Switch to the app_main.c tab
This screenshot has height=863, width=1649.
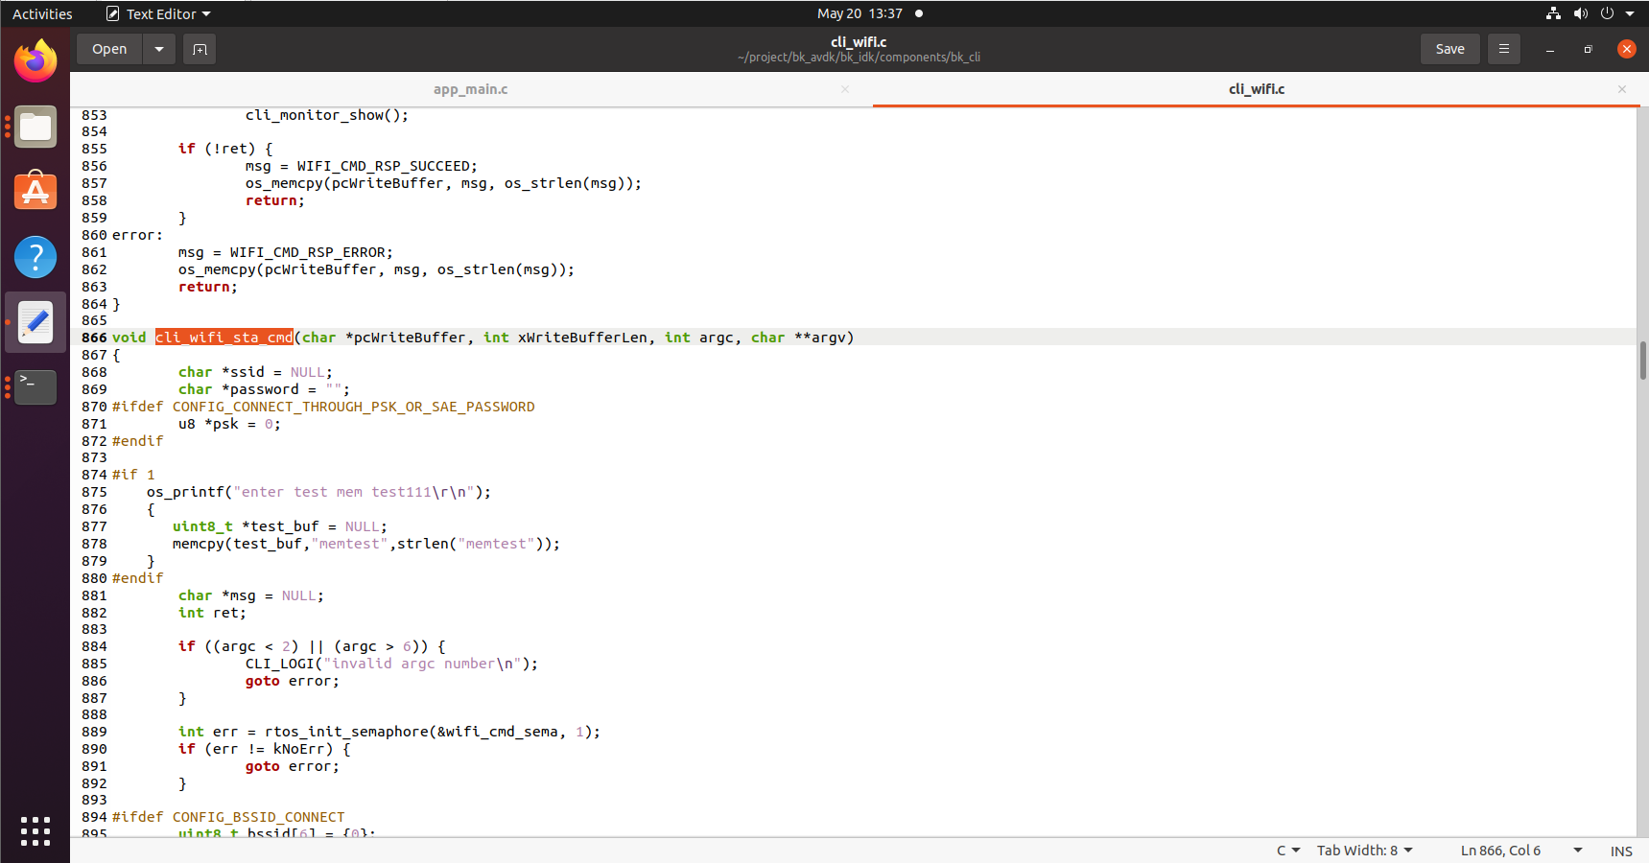click(470, 89)
